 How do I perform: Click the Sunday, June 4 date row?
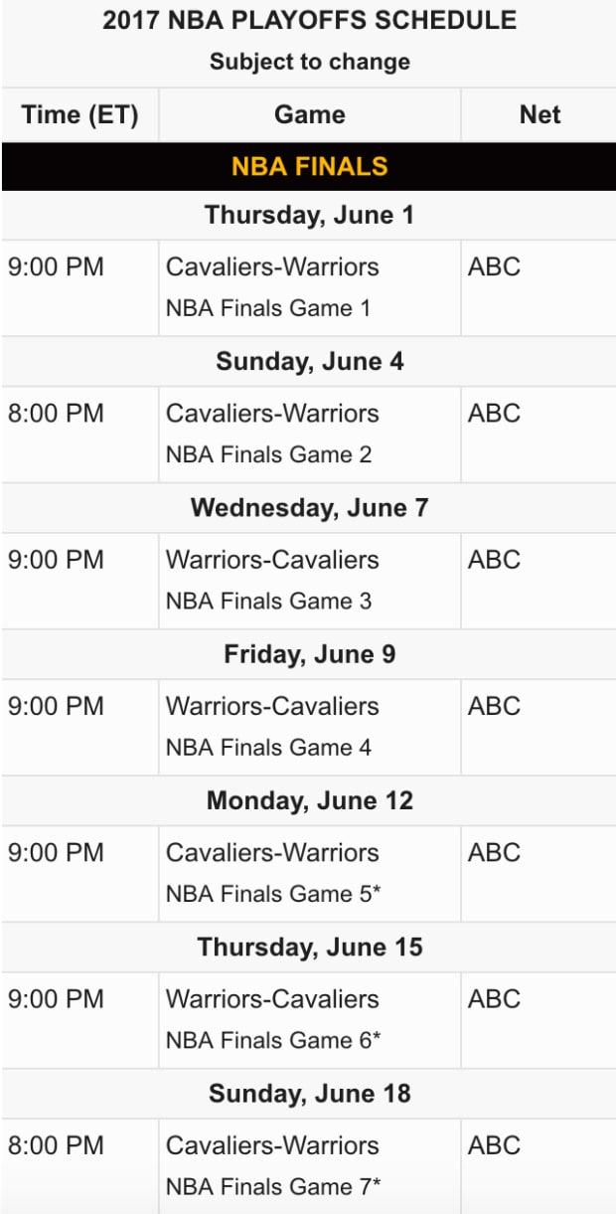coord(309,361)
